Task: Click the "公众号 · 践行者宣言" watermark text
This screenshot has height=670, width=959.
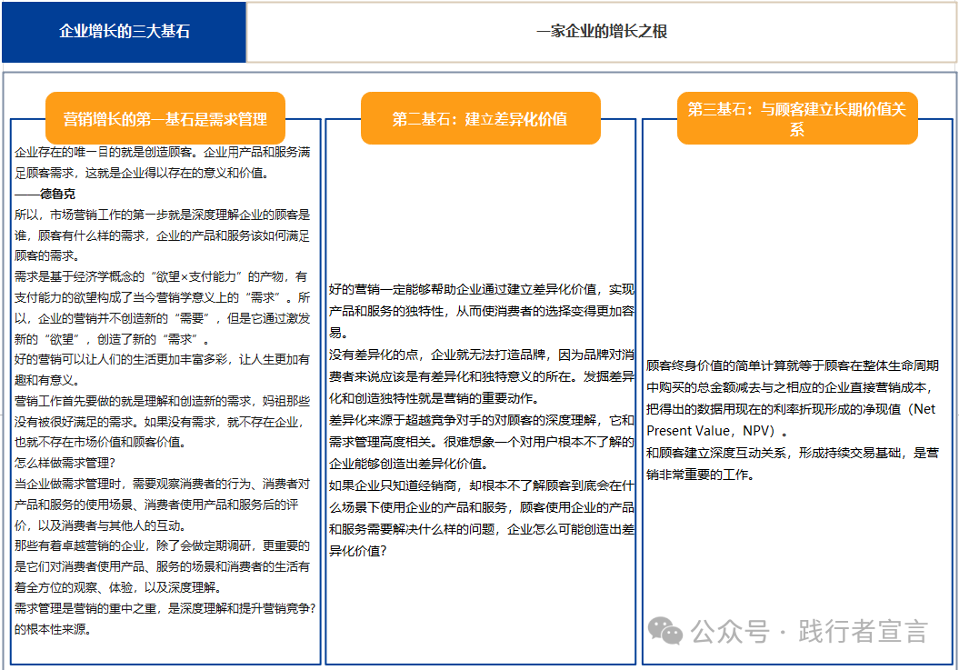Action: tap(809, 631)
